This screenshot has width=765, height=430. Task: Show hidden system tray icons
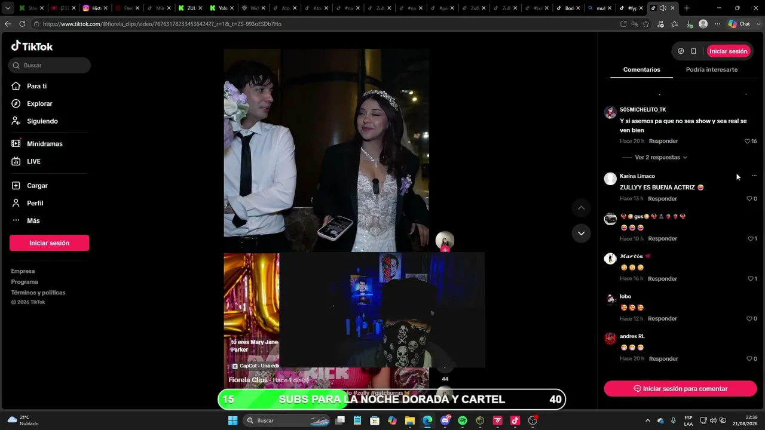pyautogui.click(x=648, y=420)
